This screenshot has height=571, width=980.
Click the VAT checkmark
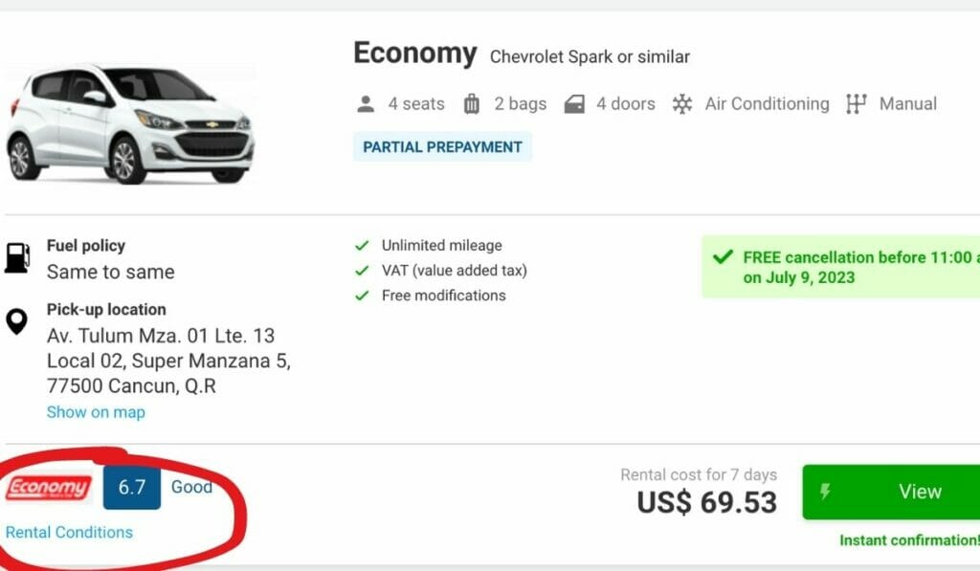click(362, 271)
